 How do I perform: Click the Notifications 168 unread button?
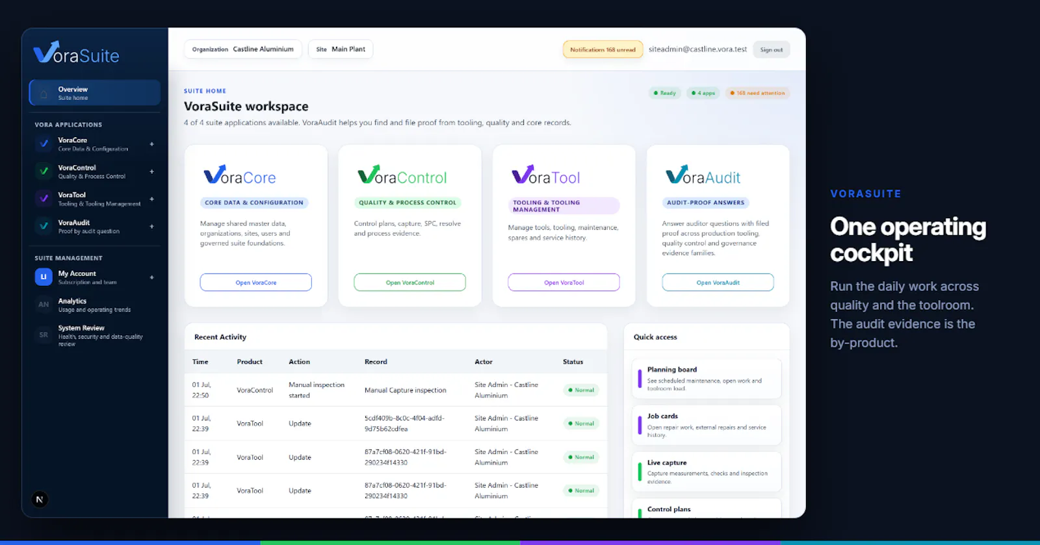[x=603, y=49]
